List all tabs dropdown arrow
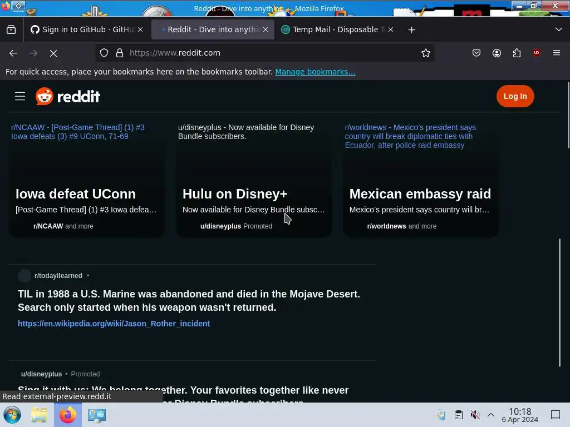 559,29
